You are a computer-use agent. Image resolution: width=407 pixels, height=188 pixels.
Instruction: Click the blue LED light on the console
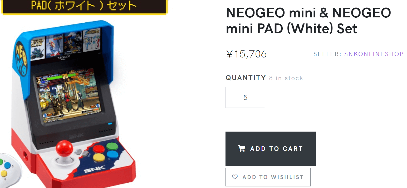pyautogui.click(x=110, y=123)
